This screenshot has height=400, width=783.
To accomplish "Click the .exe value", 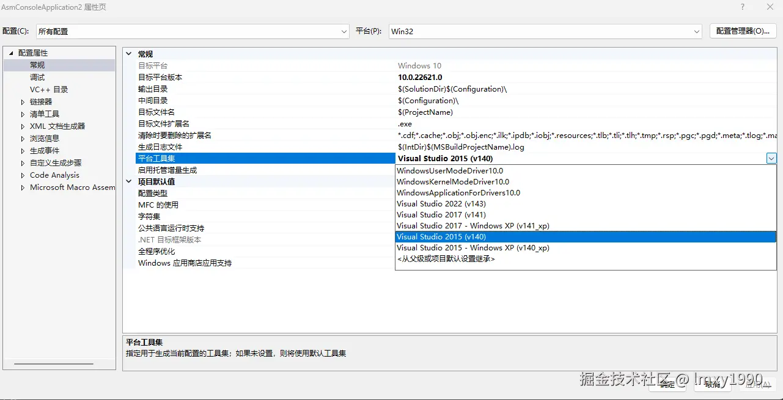I will pyautogui.click(x=405, y=124).
